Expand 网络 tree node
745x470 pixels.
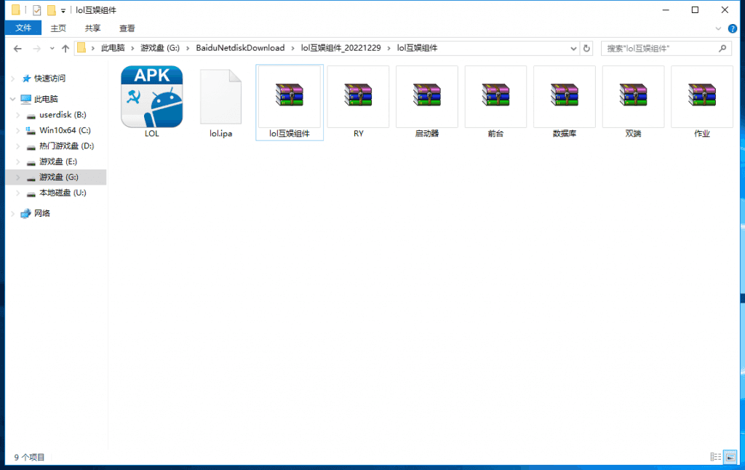[x=13, y=213]
